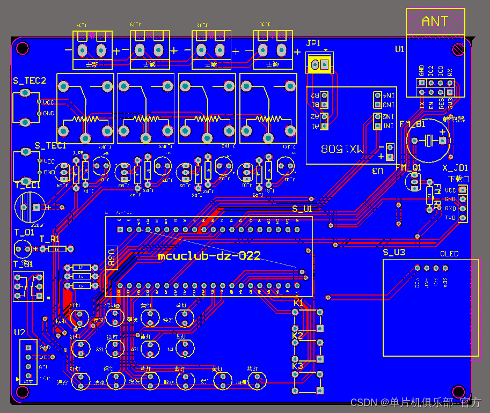Click the VCC label of S_TEC2

tap(48, 102)
